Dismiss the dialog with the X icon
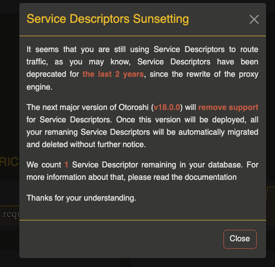The image size is (275, 267). [254, 19]
